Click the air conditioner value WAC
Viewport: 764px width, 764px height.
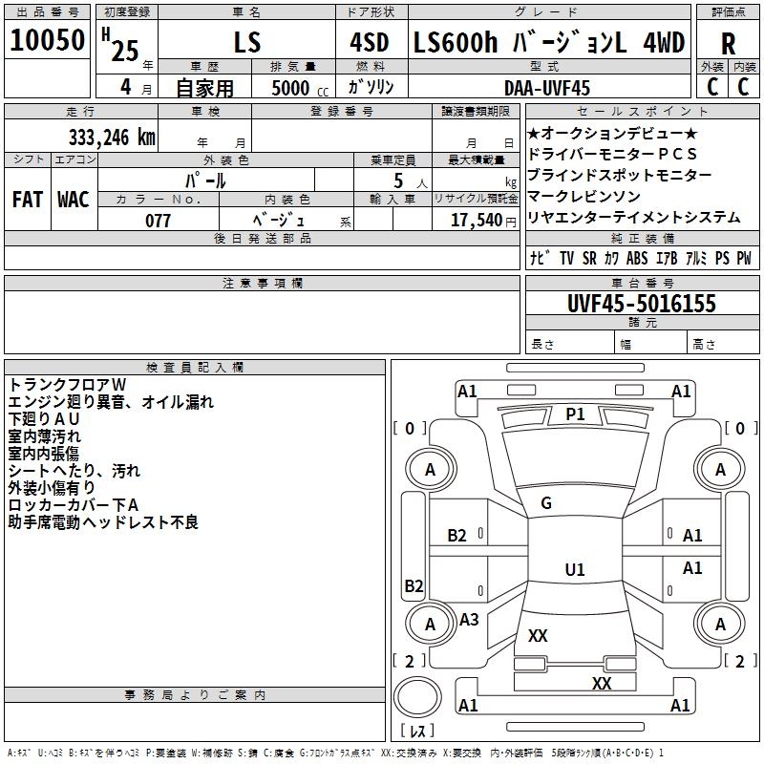pos(74,200)
